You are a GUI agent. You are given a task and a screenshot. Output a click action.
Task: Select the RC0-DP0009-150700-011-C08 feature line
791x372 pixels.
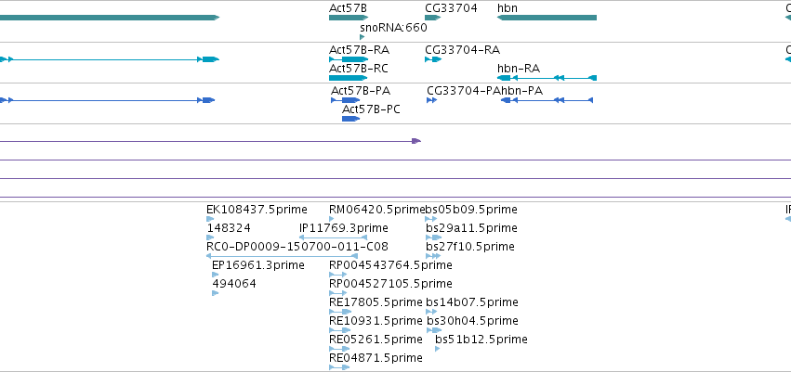point(282,256)
